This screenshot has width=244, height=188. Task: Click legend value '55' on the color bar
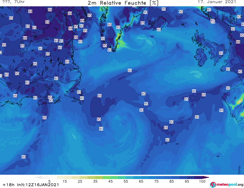pos(126,181)
